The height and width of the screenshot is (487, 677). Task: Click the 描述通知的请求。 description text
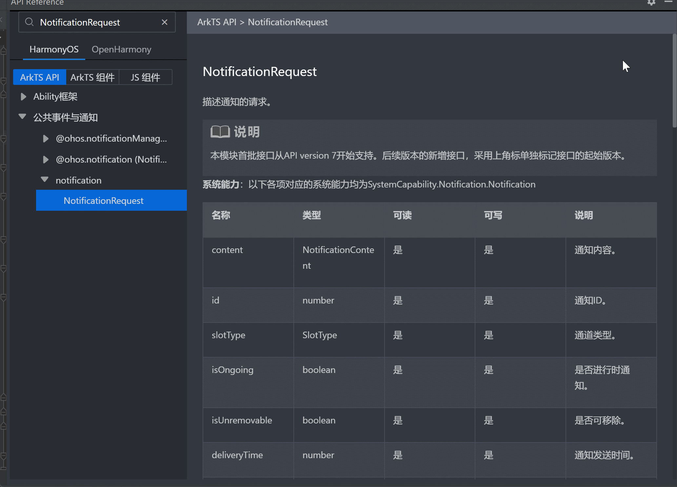click(237, 102)
